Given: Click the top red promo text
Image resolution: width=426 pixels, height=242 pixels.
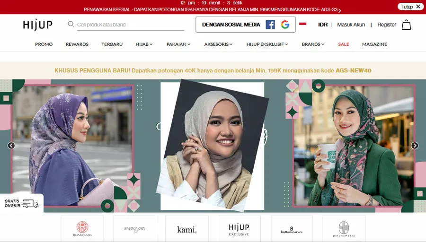Looking at the screenshot, I should point(211,10).
